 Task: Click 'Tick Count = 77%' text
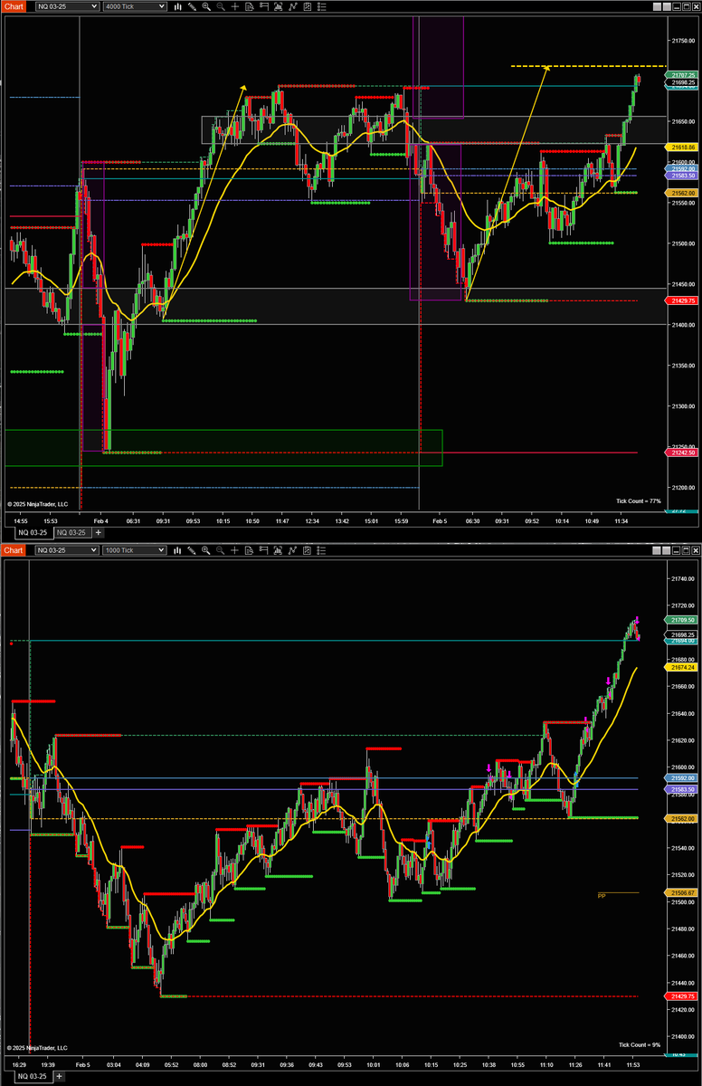click(x=639, y=500)
